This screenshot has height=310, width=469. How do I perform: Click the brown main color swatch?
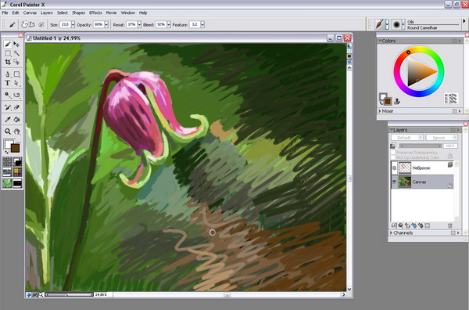coord(15,148)
